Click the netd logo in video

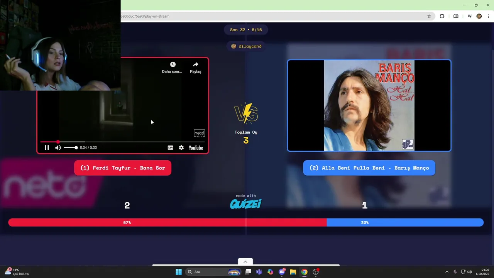pyautogui.click(x=199, y=133)
